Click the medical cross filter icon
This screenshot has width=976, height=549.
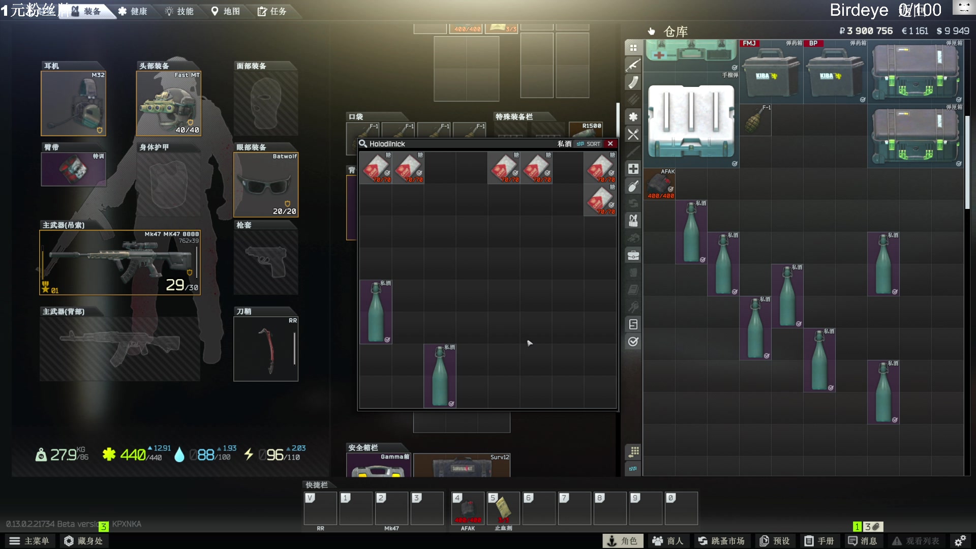[x=633, y=169]
